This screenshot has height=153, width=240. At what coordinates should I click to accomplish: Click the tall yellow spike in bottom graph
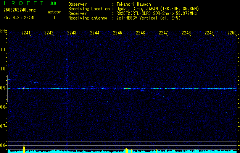(24, 148)
